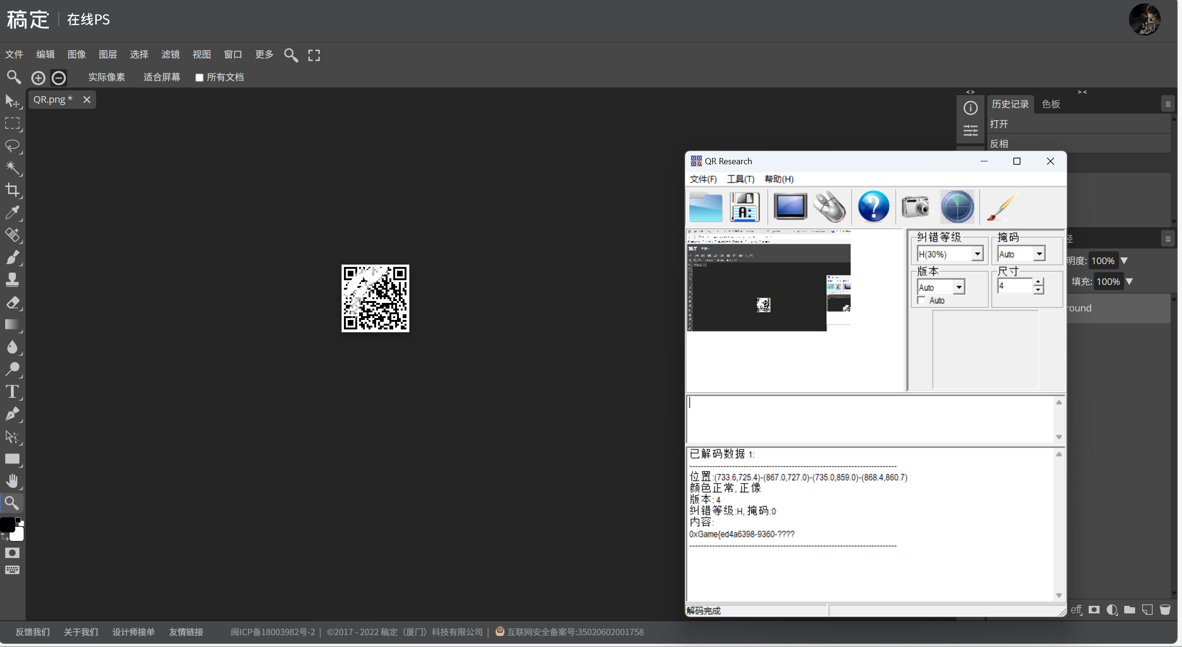Expand the 填充 100% dropdown arrow
The width and height of the screenshot is (1182, 647).
tap(1129, 282)
